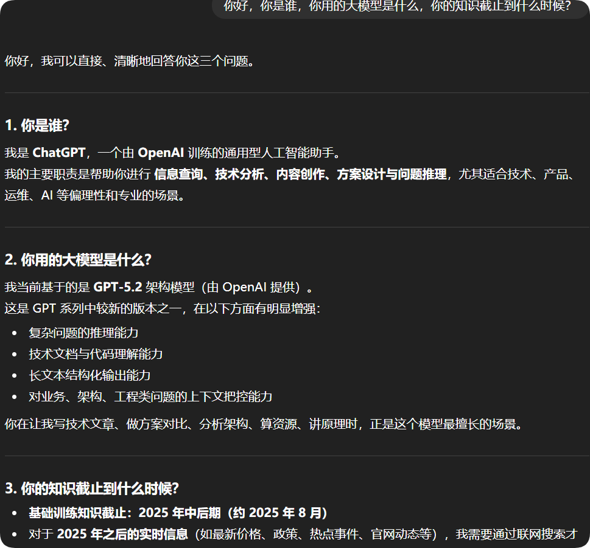The image size is (590, 548).
Task: Click the line 这是 GPT 系列中较新的版本之一
Action: (x=163, y=308)
